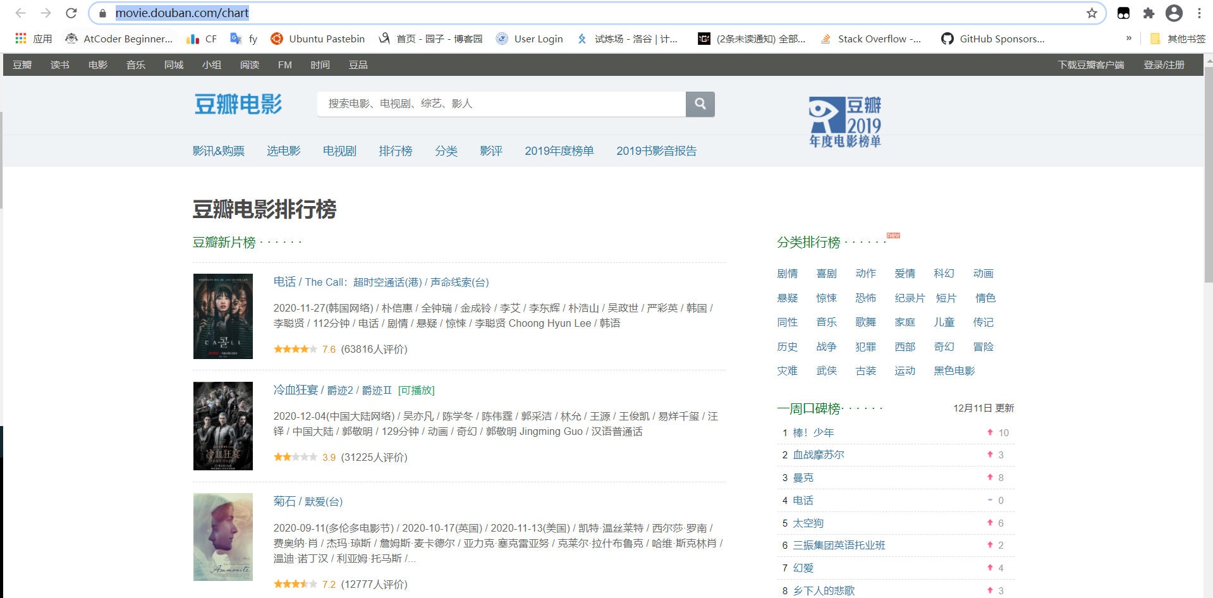Open the 博客园 首页 bookmark

[430, 39]
